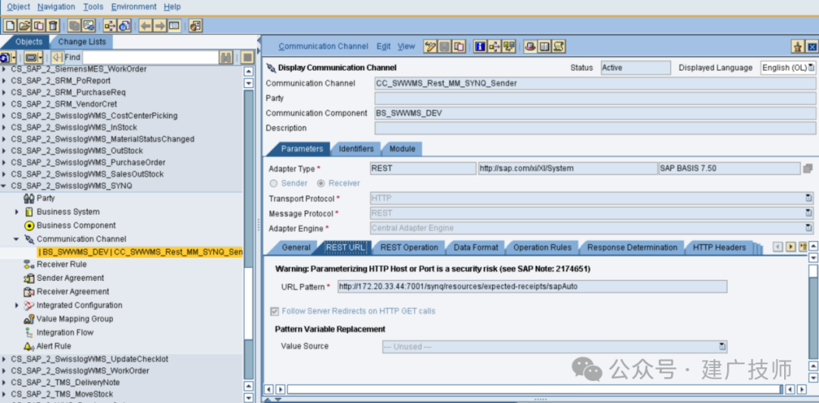Click the forward arrow navigation icon
819x403 pixels.
[x=160, y=25]
